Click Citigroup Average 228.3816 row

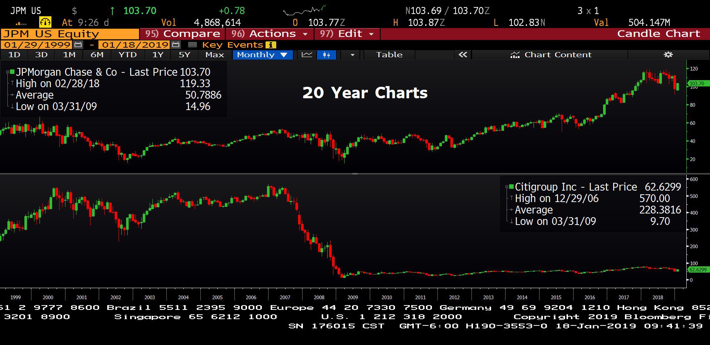pos(598,210)
